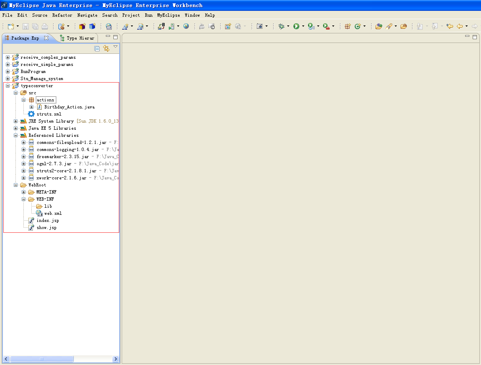The image size is (481, 365).
Task: Select index.jsp in WebRoot
Action: click(x=48, y=220)
